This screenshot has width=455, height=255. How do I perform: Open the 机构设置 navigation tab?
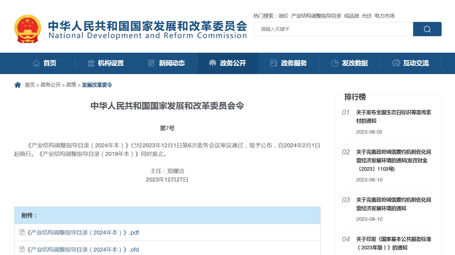point(106,63)
